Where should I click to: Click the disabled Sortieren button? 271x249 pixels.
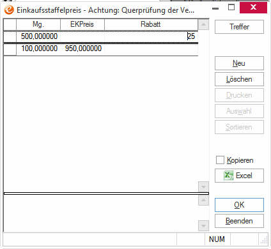pyautogui.click(x=239, y=127)
